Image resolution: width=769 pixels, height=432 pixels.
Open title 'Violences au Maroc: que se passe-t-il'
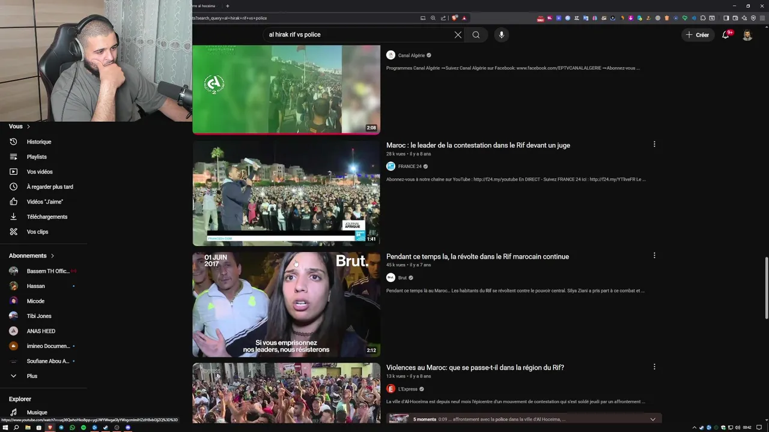point(475,367)
